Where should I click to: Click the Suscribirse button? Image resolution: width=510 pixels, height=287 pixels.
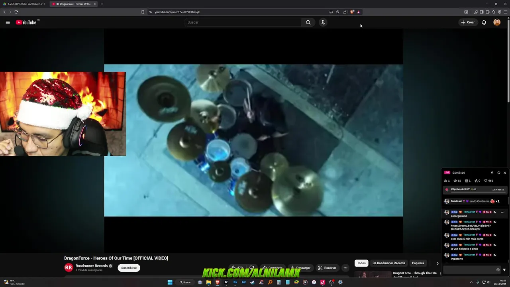point(129,268)
